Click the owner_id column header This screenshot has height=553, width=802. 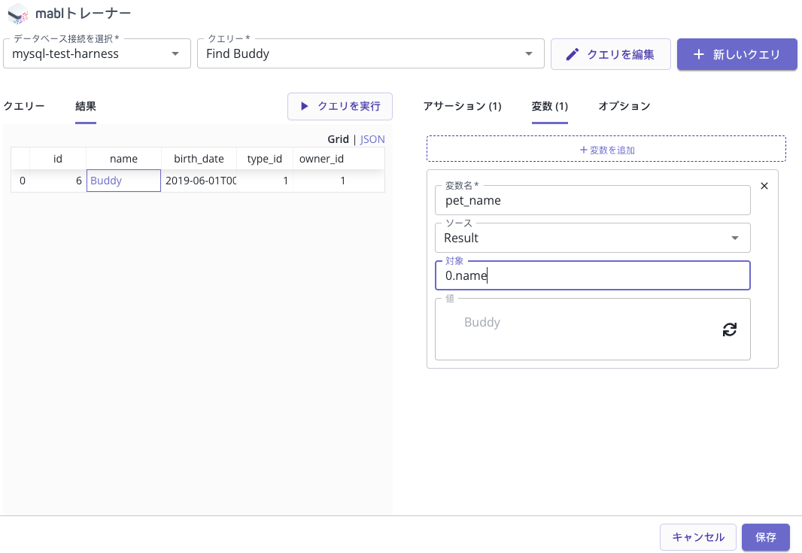click(x=322, y=159)
